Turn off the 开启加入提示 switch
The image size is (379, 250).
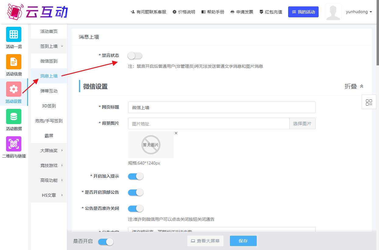pos(135,176)
